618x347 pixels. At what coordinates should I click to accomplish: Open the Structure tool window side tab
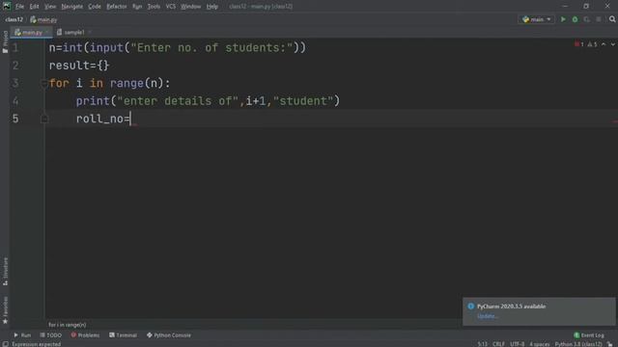pos(5,272)
